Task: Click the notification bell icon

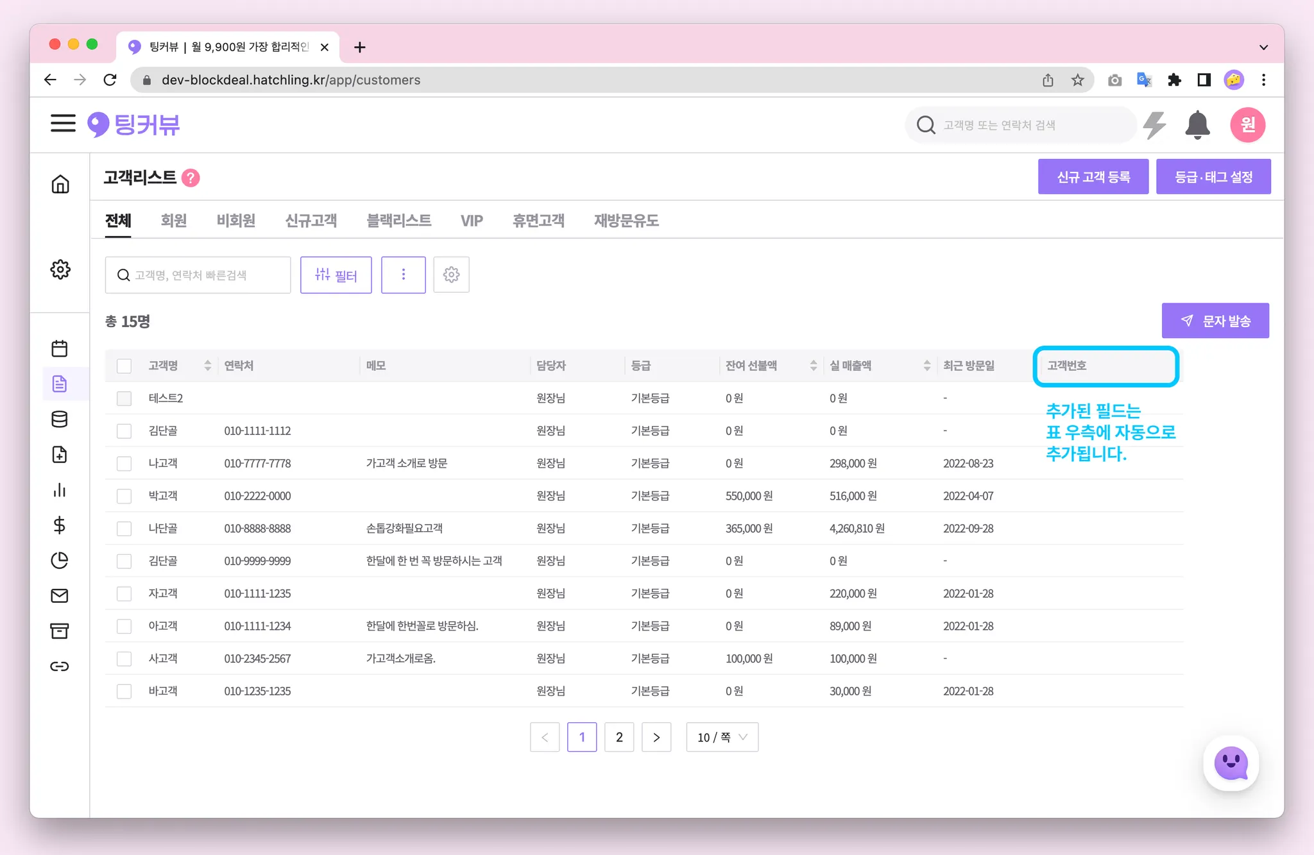Action: pyautogui.click(x=1197, y=124)
